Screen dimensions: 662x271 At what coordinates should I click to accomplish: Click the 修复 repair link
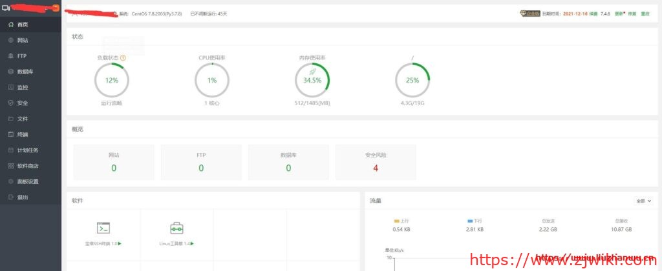(x=632, y=13)
